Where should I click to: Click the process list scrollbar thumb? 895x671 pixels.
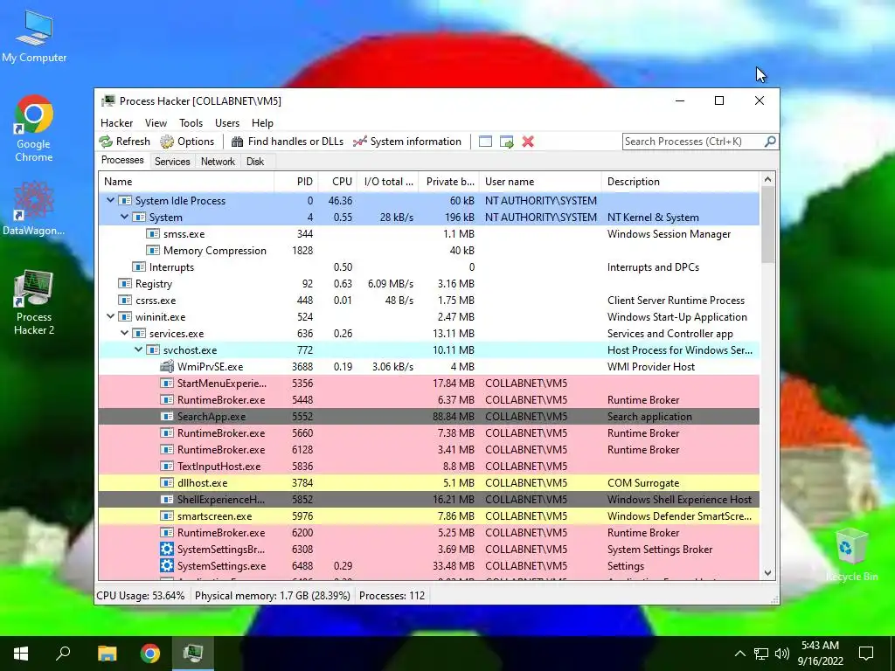pyautogui.click(x=767, y=225)
